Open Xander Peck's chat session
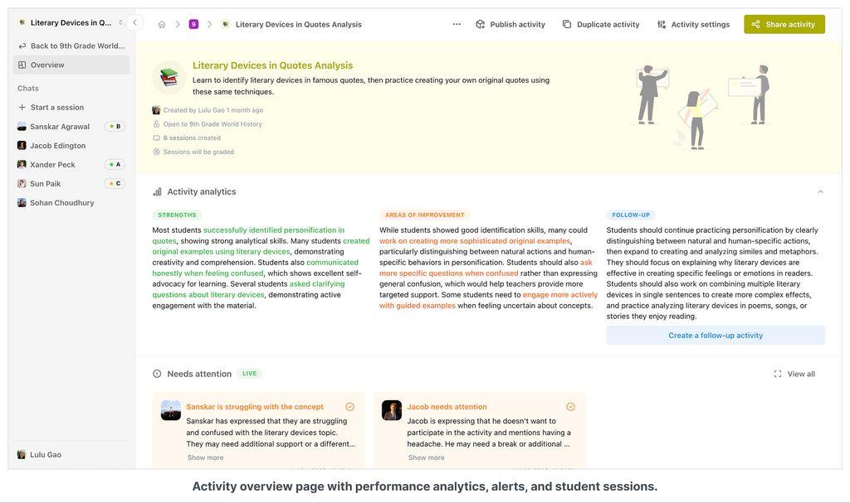 click(x=71, y=165)
